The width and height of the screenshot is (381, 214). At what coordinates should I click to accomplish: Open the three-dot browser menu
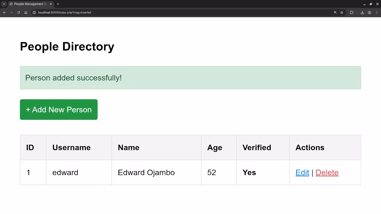tap(377, 12)
